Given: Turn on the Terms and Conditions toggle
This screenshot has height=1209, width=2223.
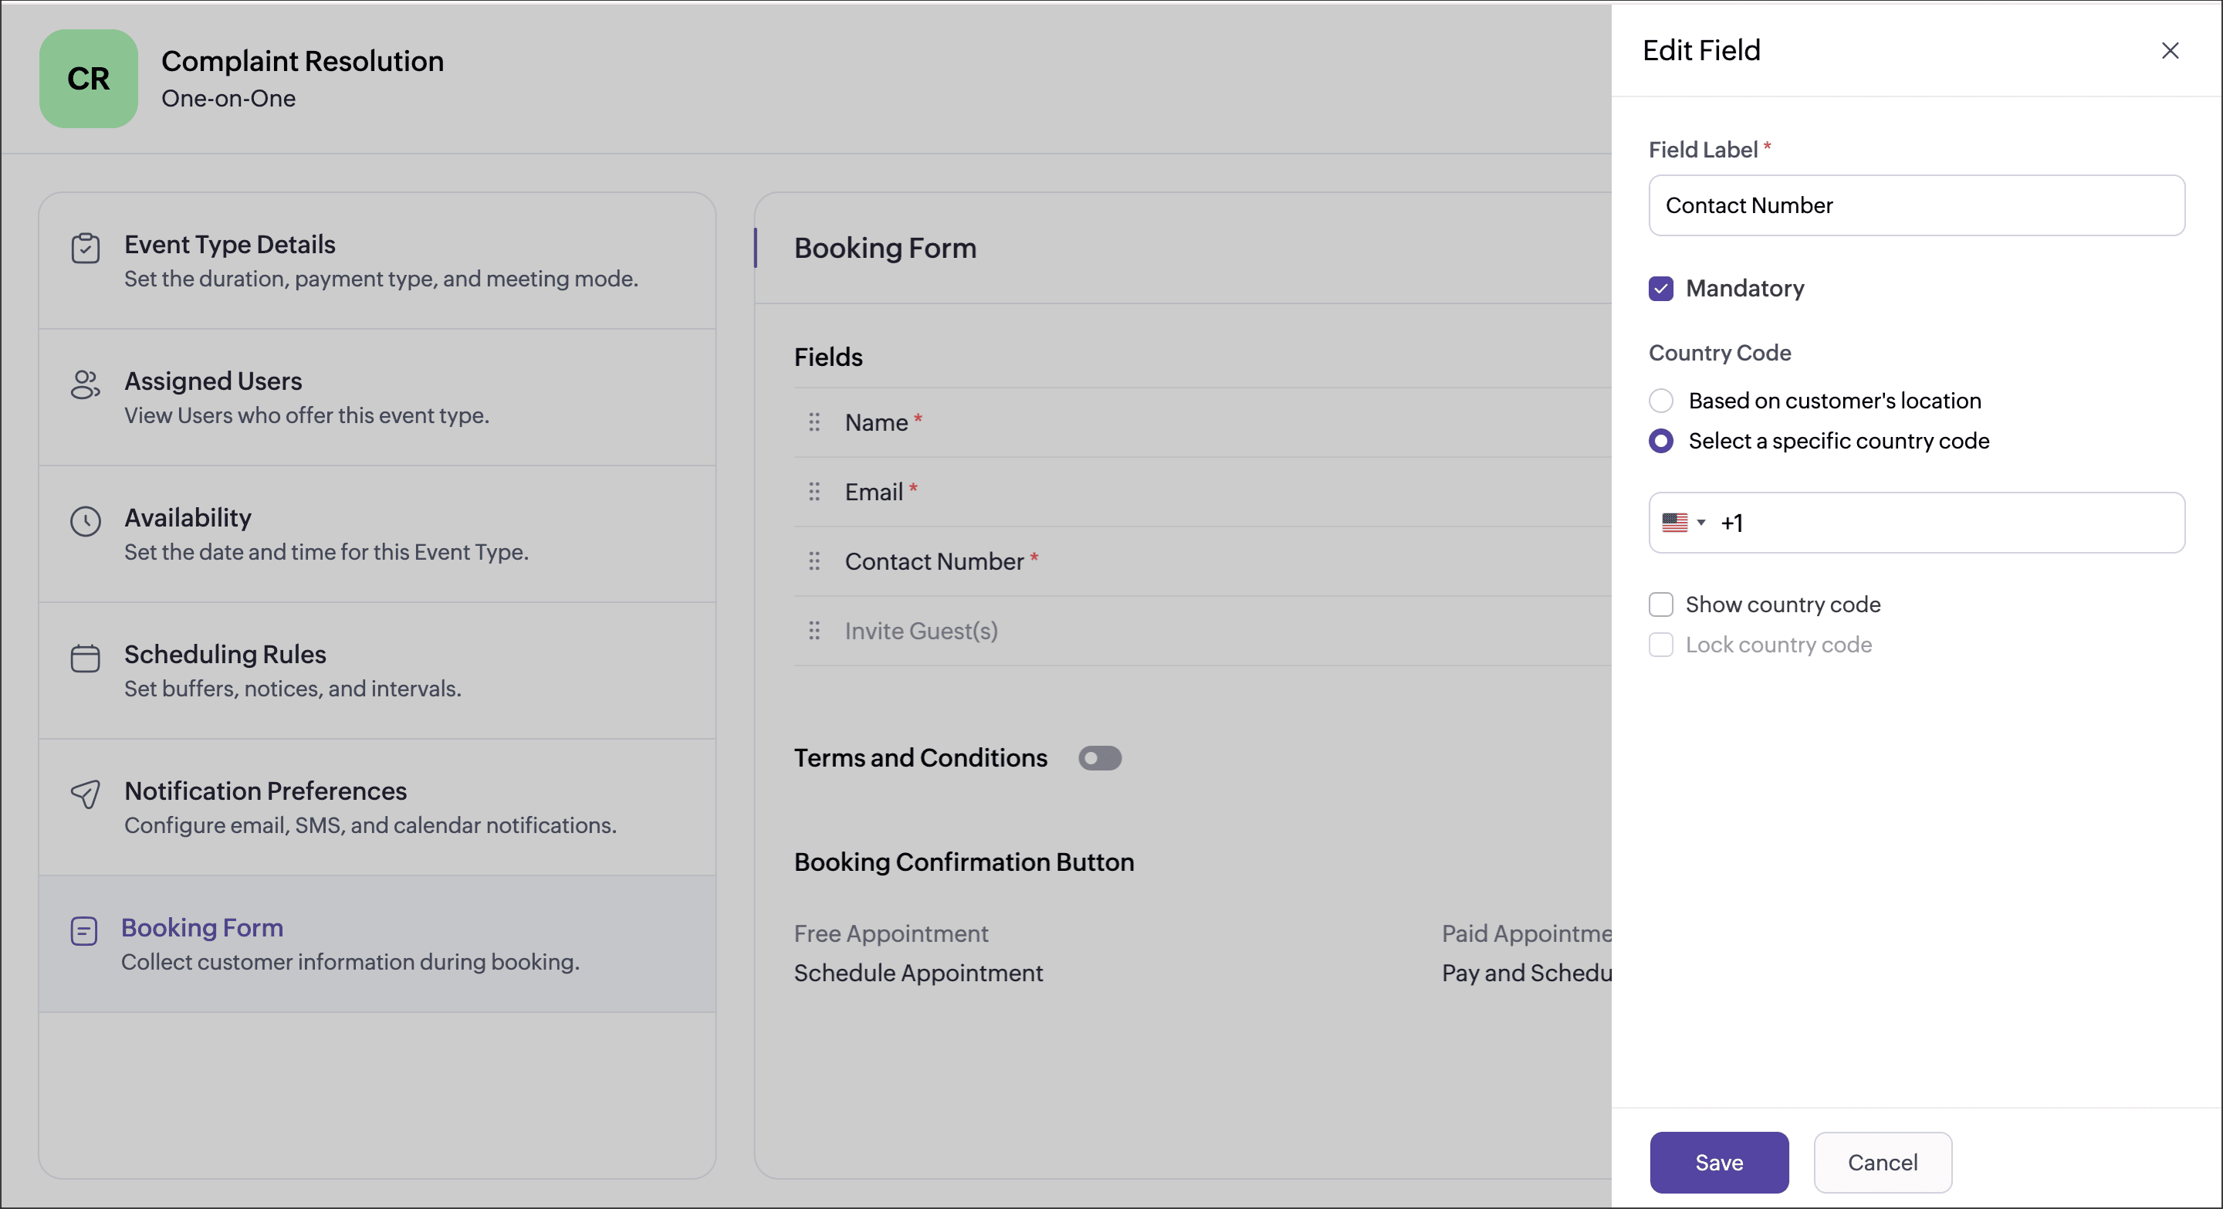Looking at the screenshot, I should coord(1099,757).
